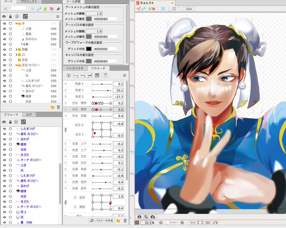Switch to the インスペクタ tab
The height and width of the screenshot is (228, 286).
pos(75,68)
